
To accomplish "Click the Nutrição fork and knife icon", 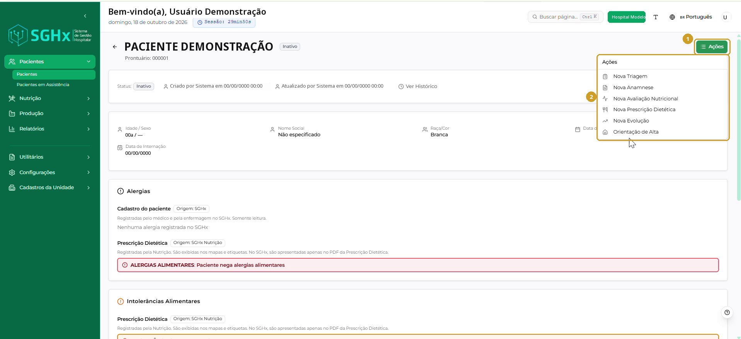I will click(12, 98).
